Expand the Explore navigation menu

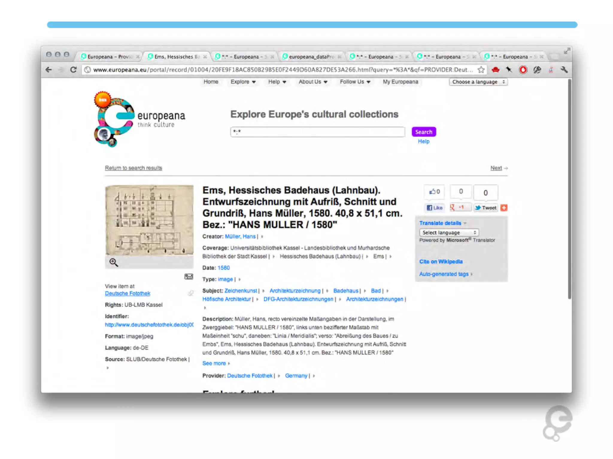[243, 82]
